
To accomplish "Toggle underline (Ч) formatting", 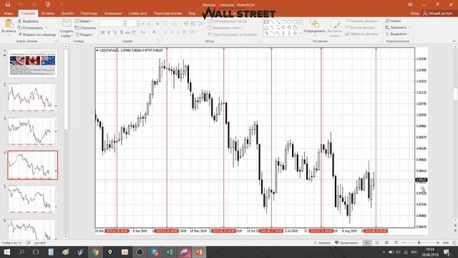I will tap(115, 32).
